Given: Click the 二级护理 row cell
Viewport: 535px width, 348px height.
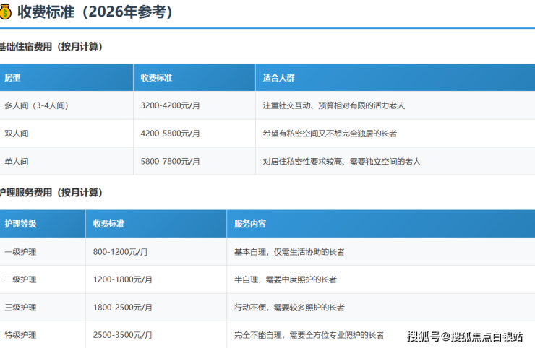Looking at the screenshot, I should point(20,279).
